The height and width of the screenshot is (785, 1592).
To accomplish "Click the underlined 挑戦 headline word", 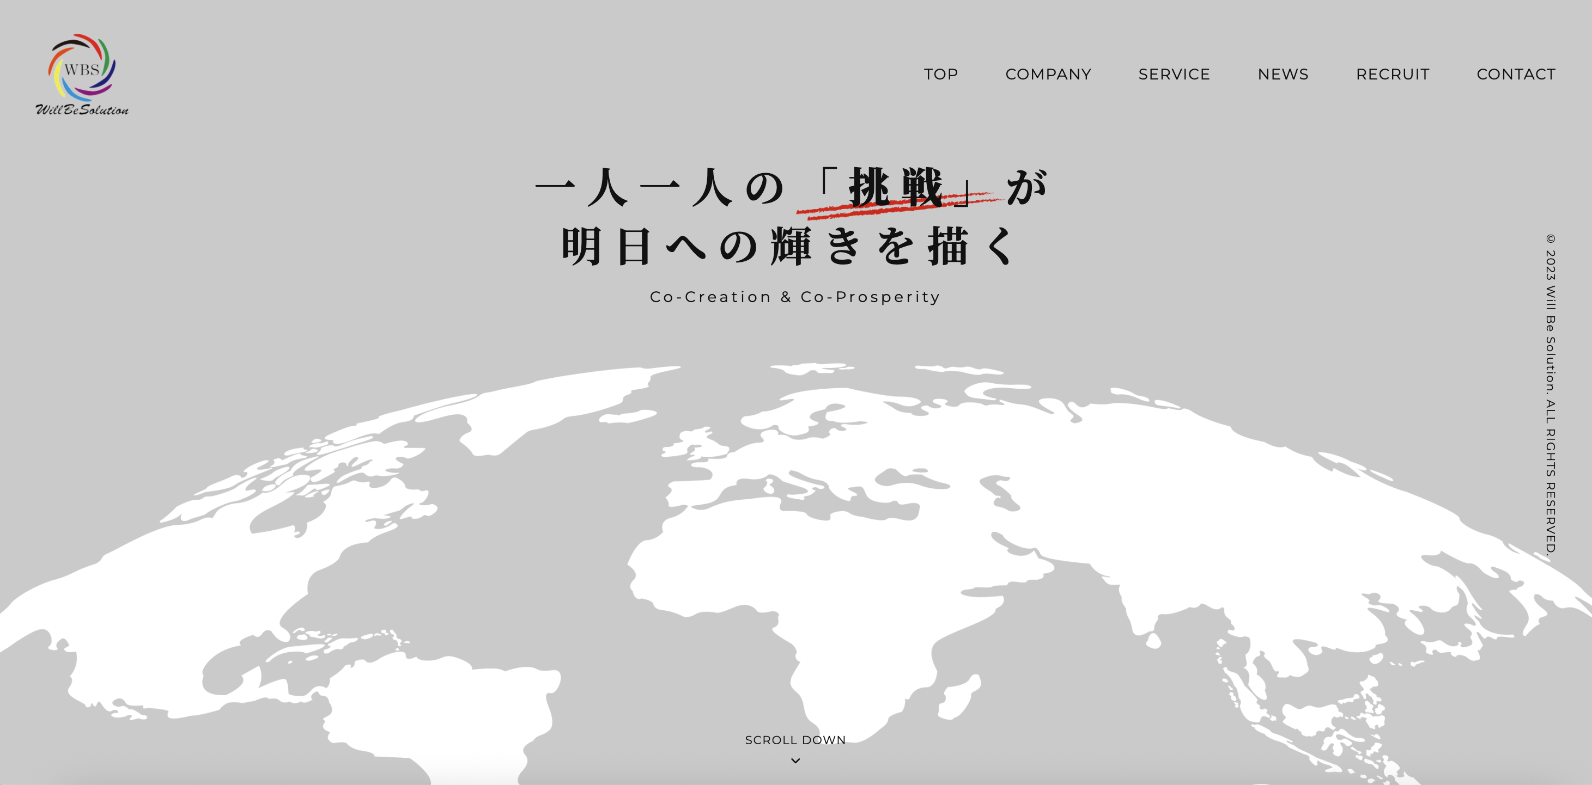I will point(896,188).
